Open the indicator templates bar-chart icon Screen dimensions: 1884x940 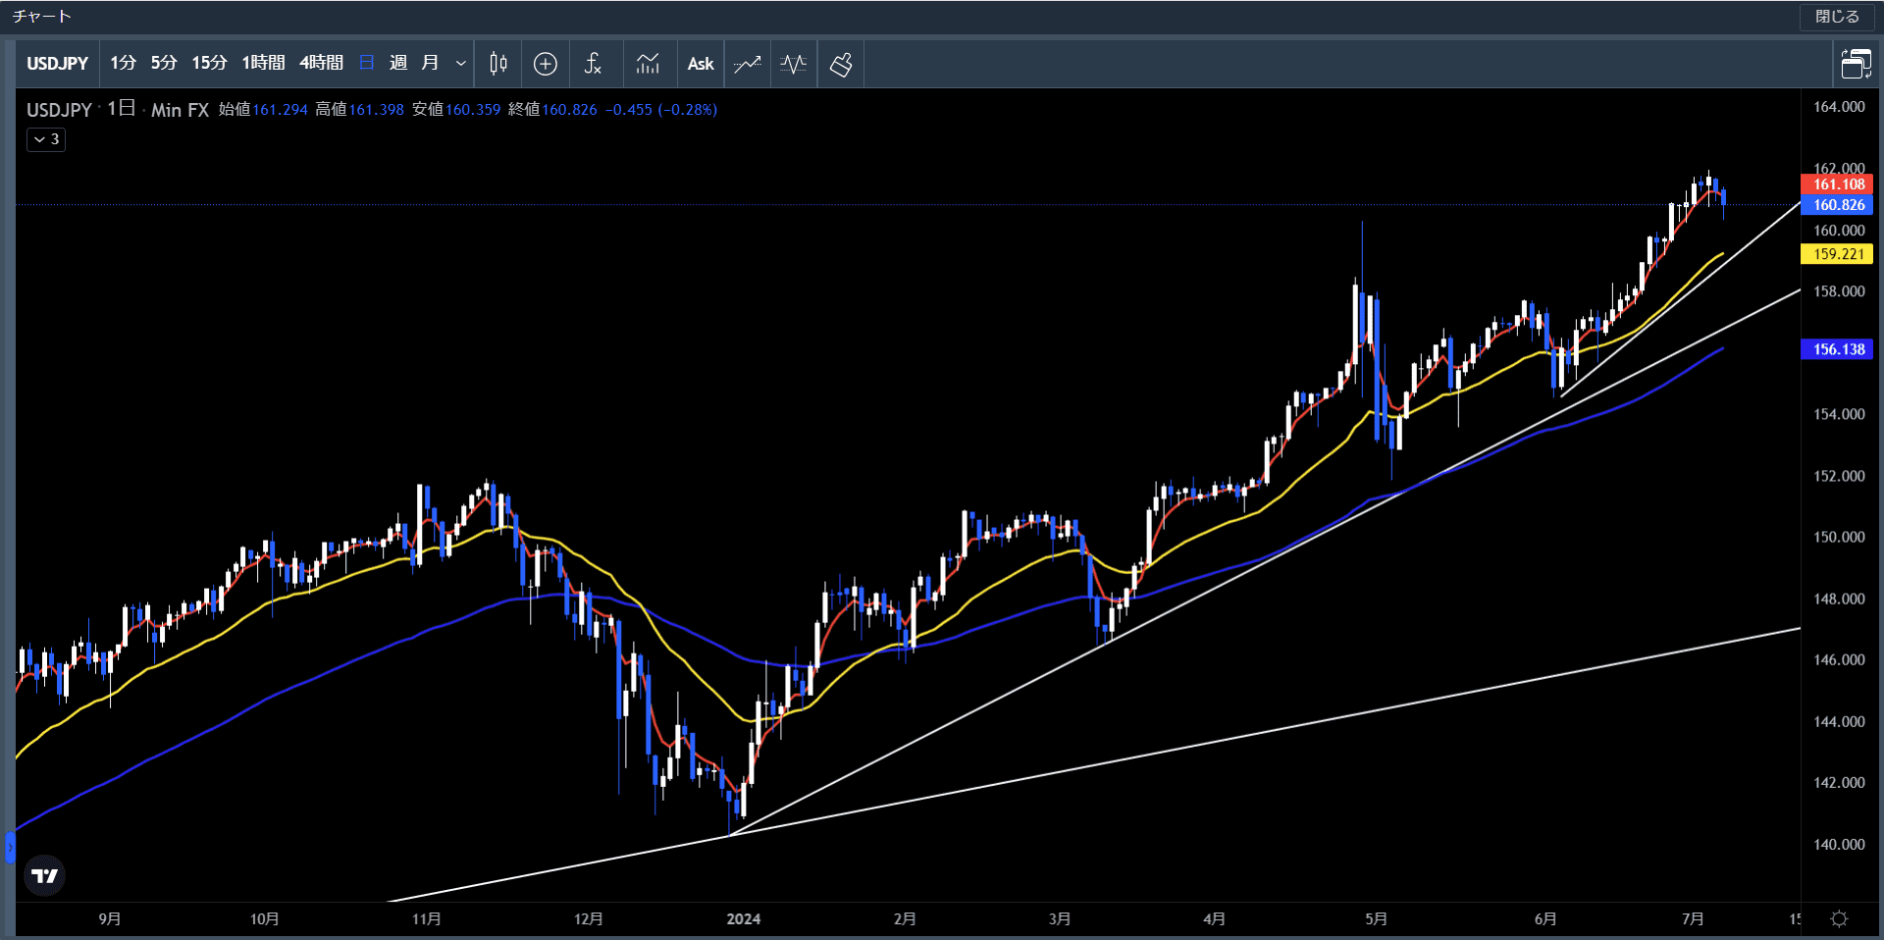click(648, 64)
